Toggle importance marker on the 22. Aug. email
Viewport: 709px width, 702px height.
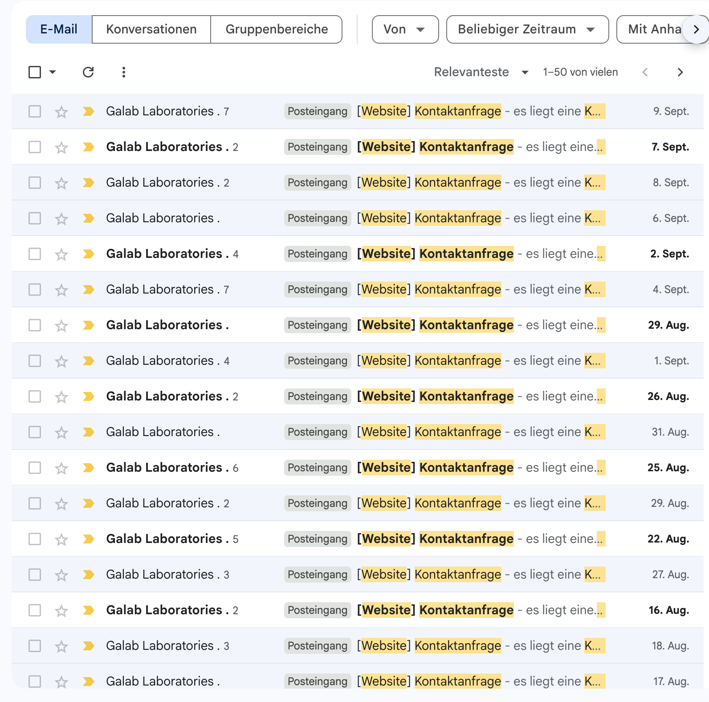(89, 539)
